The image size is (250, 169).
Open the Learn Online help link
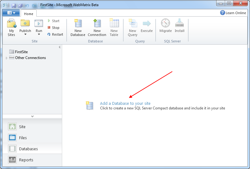[x=233, y=13]
